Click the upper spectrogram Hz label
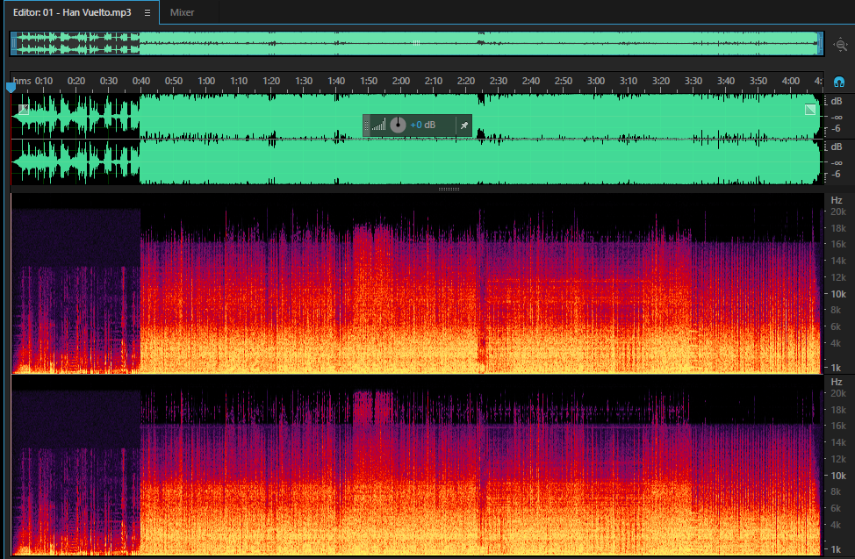Screen dimensions: 855x559 (837, 200)
